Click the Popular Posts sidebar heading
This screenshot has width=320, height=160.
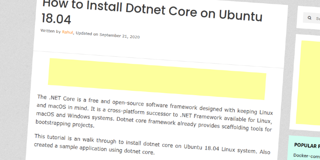click(x=307, y=146)
